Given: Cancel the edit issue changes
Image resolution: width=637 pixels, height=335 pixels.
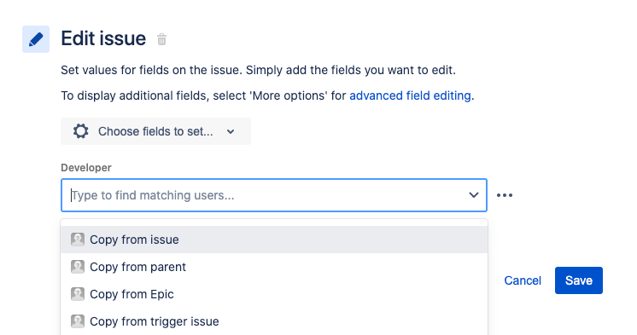Looking at the screenshot, I should pos(523,280).
